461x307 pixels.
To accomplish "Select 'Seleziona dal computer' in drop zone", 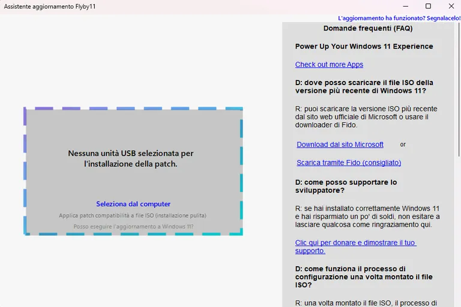I will pos(133,204).
